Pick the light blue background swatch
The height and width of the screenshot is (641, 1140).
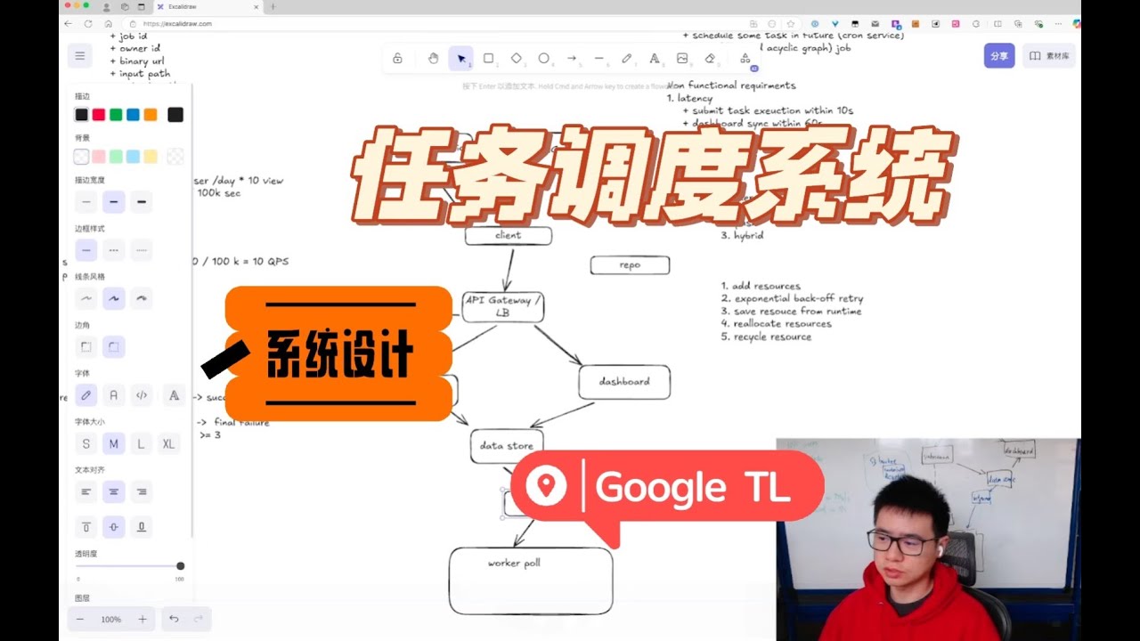[x=133, y=157]
